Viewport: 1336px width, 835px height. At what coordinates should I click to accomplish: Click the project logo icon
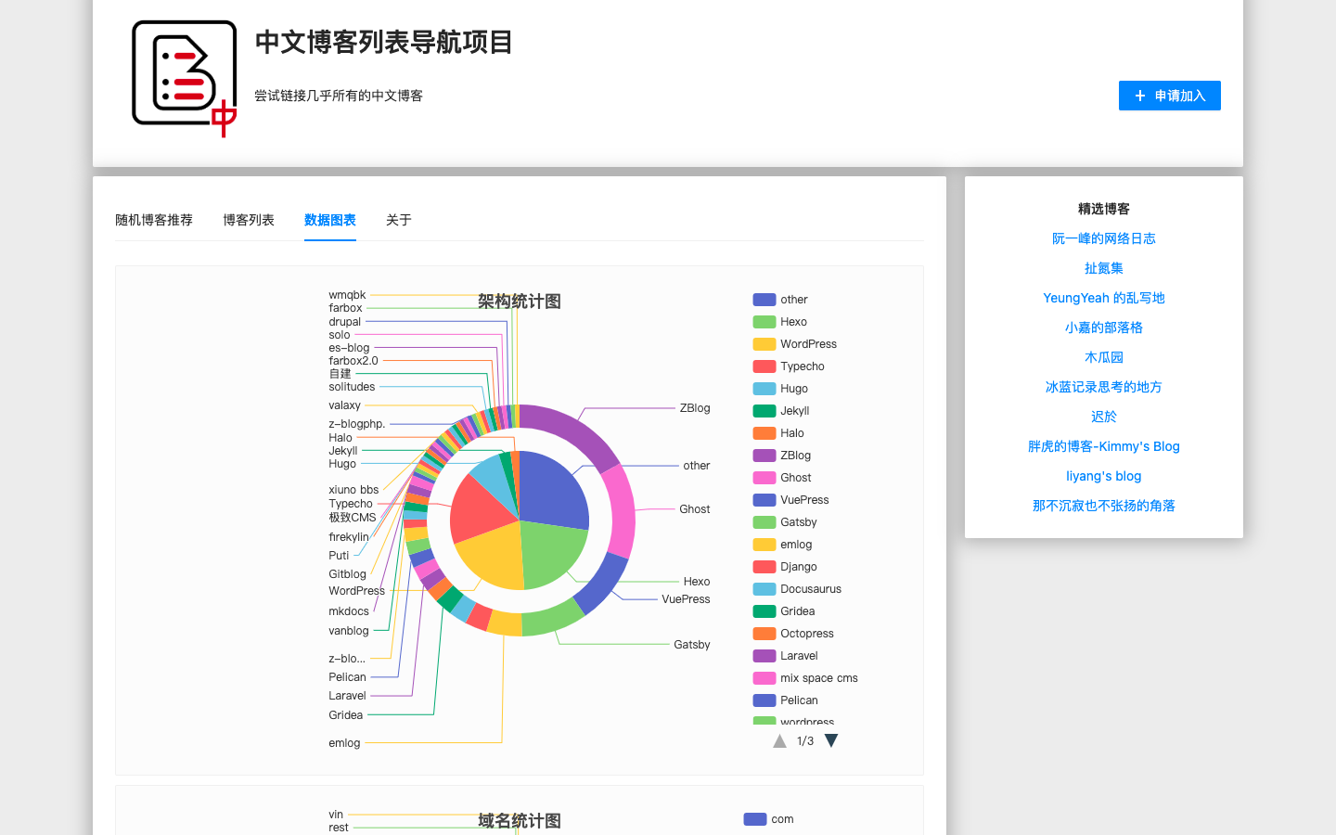[183, 76]
